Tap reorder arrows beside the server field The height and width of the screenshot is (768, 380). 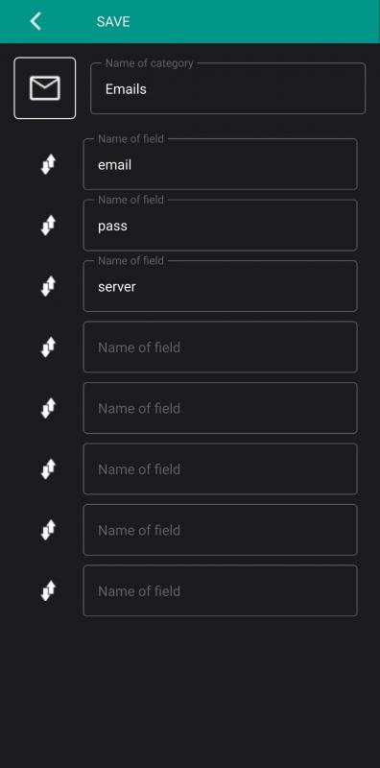(x=48, y=286)
